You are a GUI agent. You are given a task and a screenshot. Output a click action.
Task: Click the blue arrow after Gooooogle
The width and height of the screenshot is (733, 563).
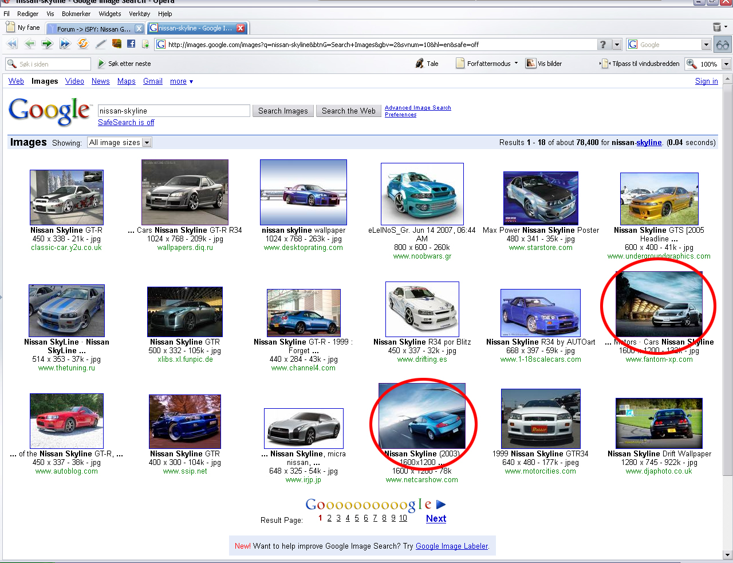(x=441, y=505)
